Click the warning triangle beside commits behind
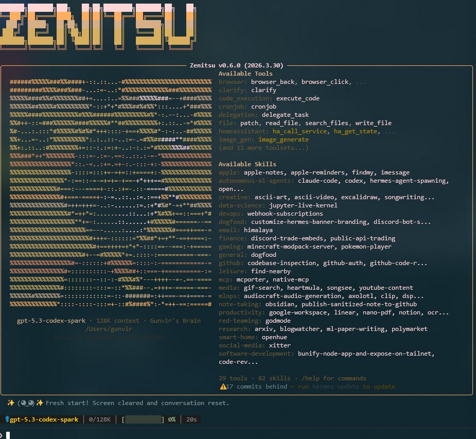The width and height of the screenshot is (476, 439). (x=223, y=387)
